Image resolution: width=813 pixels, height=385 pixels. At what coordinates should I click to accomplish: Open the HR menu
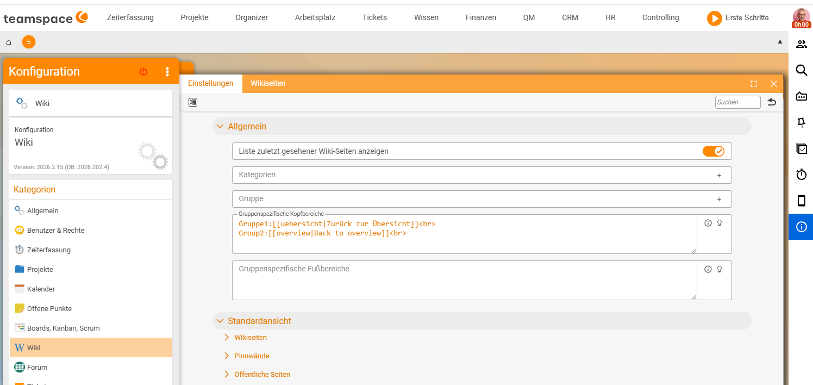610,17
